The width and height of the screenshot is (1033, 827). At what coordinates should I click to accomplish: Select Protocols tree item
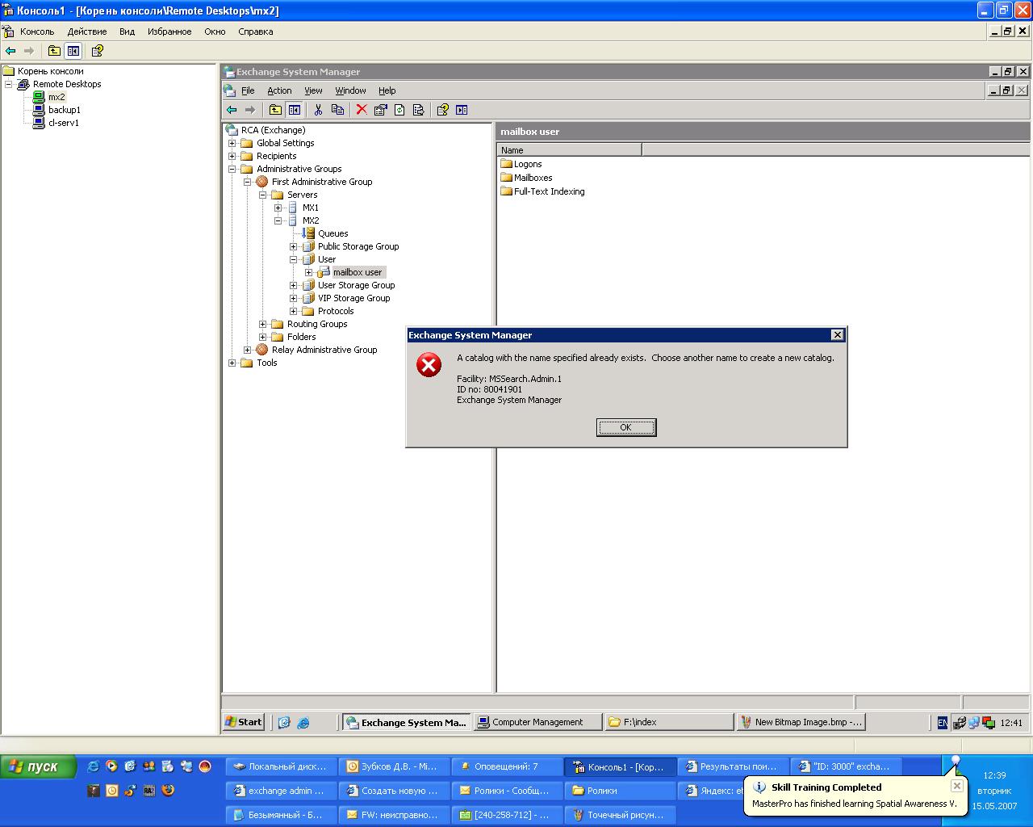pyautogui.click(x=336, y=311)
